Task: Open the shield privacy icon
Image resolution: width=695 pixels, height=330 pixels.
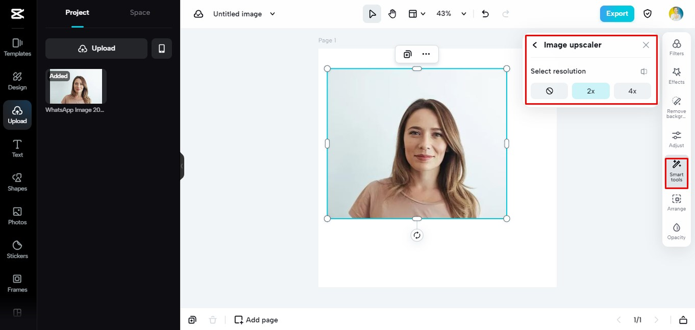Action: [x=648, y=14]
